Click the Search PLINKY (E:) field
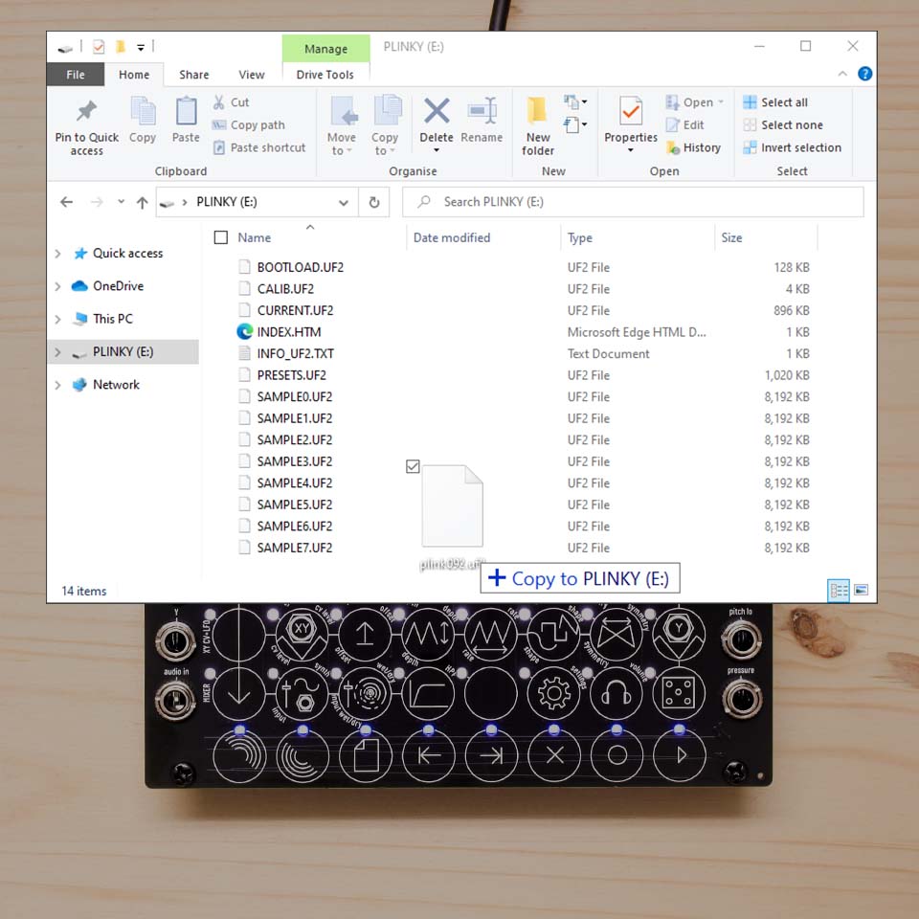 pos(633,202)
